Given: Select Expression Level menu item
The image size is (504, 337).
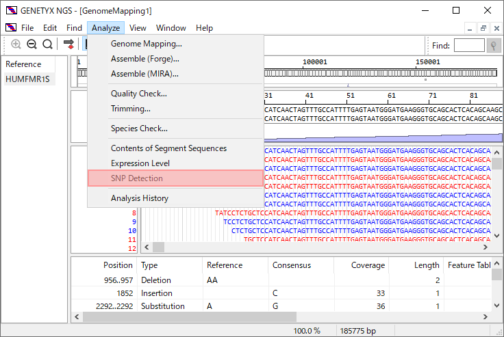Looking at the screenshot, I should [x=175, y=163].
